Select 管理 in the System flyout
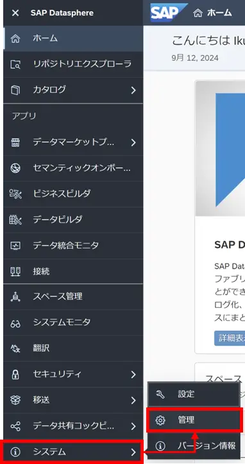Viewport: 245px width, 464px height. click(194, 420)
